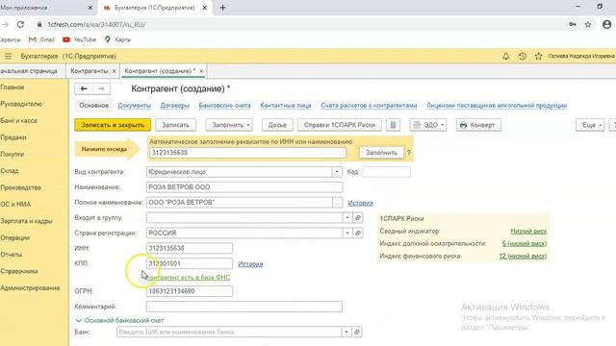This screenshot has width=616, height=346.
Task: Click the ОГРН input field
Action: (x=190, y=291)
